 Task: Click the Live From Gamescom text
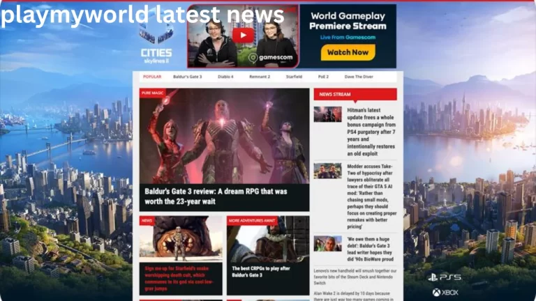[348, 37]
